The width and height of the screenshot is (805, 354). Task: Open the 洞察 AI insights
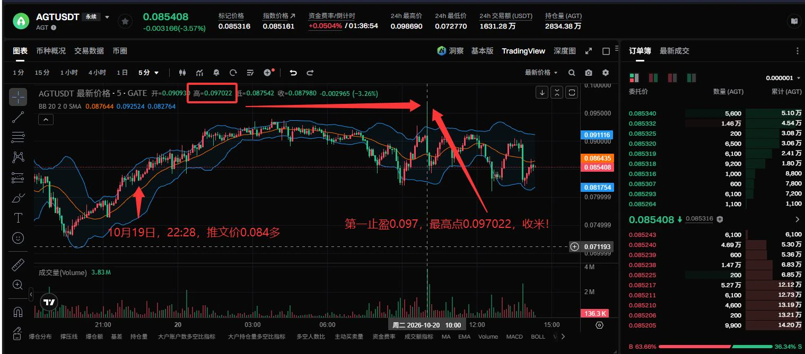pyautogui.click(x=450, y=51)
